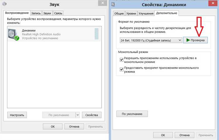Switch to the Воспроизведение tab
The image size is (219, 140).
(x=17, y=13)
